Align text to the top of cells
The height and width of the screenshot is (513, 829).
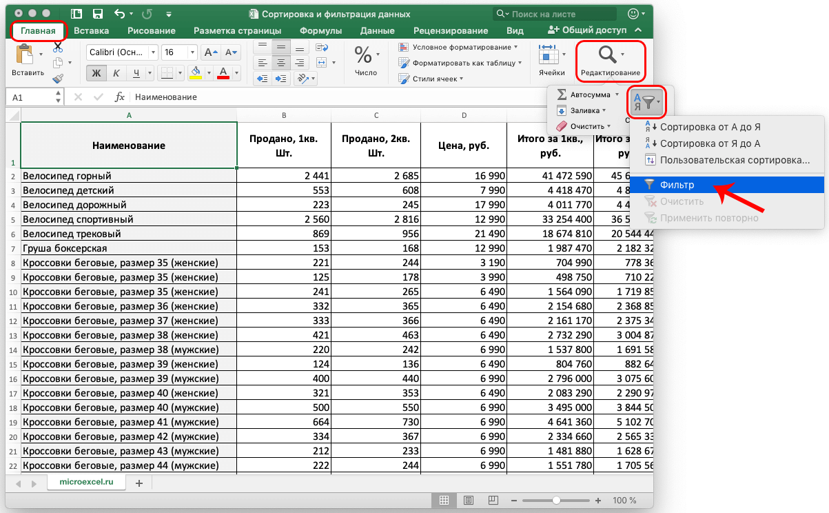(x=262, y=46)
